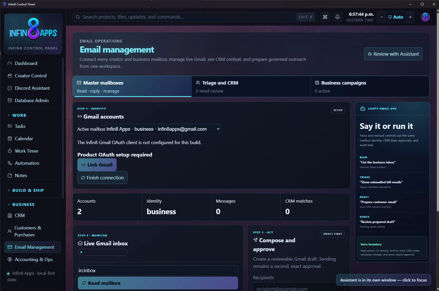Click the Work Timer stopwatch icon

click(10, 151)
